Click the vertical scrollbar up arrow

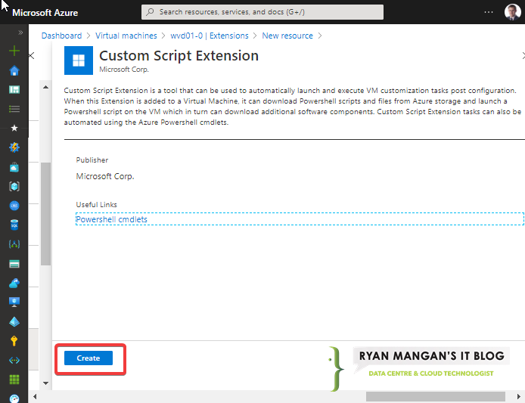46,87
